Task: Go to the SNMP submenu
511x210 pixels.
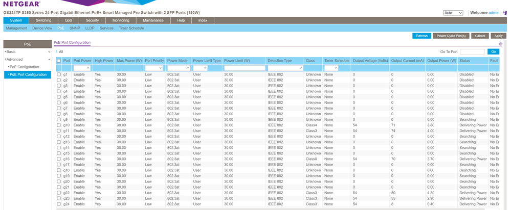Action: coord(75,28)
